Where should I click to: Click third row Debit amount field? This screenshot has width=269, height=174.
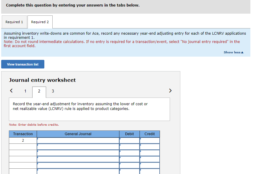pos(129,153)
